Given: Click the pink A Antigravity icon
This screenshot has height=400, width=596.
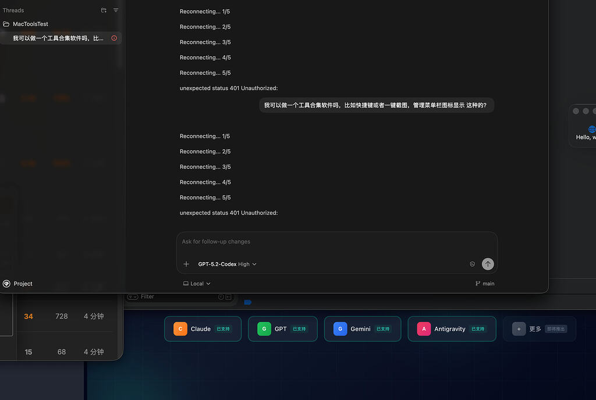Looking at the screenshot, I should [424, 328].
